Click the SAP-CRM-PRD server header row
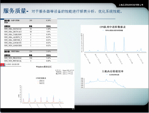This screenshot has height=113, width=149. click(x=30, y=22)
